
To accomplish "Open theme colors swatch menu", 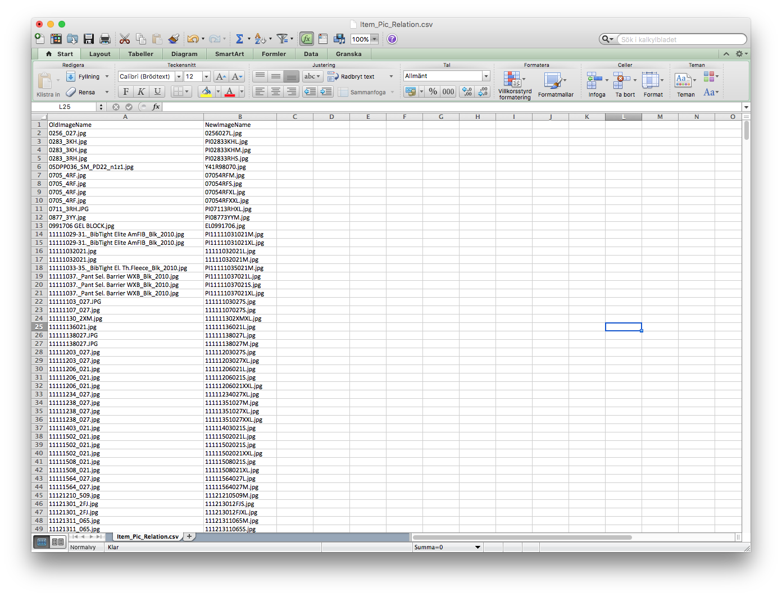I will pos(711,76).
